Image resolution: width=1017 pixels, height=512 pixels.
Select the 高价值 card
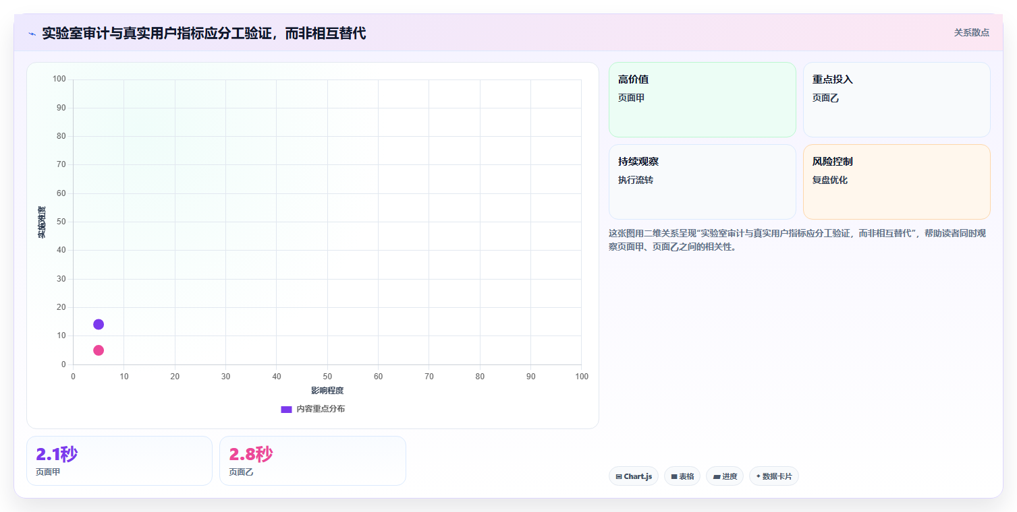(x=703, y=100)
